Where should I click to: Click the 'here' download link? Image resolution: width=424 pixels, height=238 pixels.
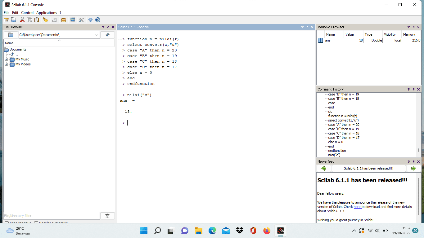point(357,207)
